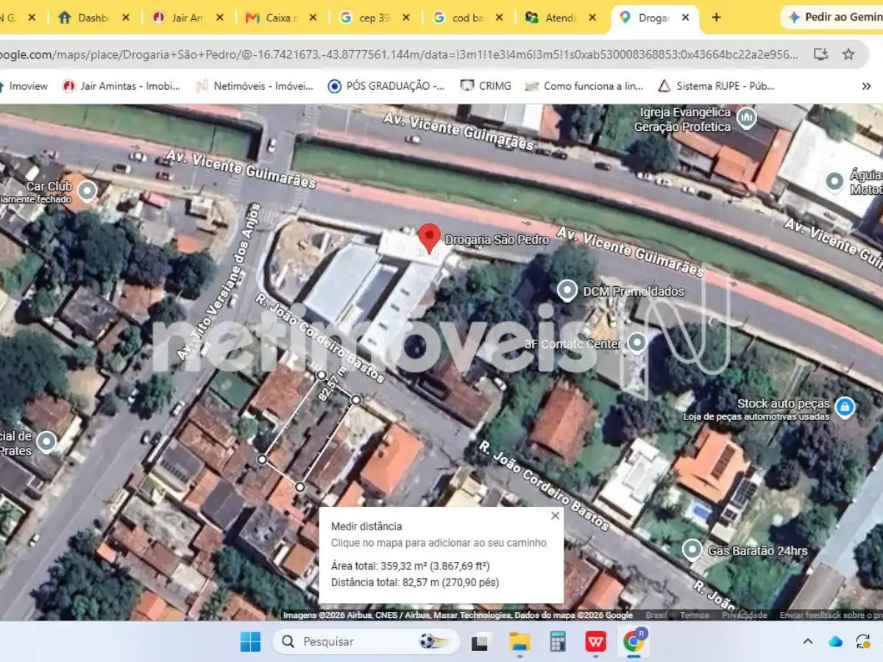The width and height of the screenshot is (883, 662).
Task: Click the OneDrive cloud tray icon
Action: 835,641
